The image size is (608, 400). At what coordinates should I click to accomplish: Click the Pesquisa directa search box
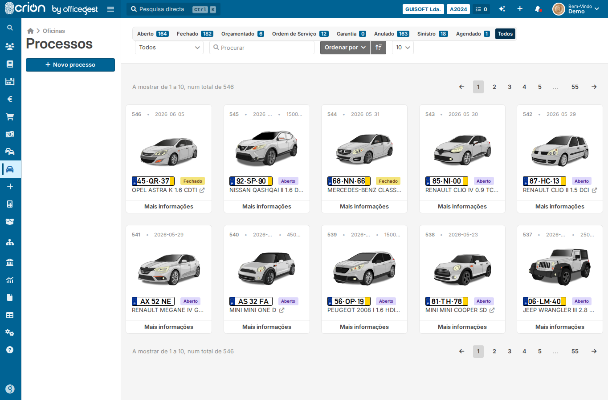(174, 9)
